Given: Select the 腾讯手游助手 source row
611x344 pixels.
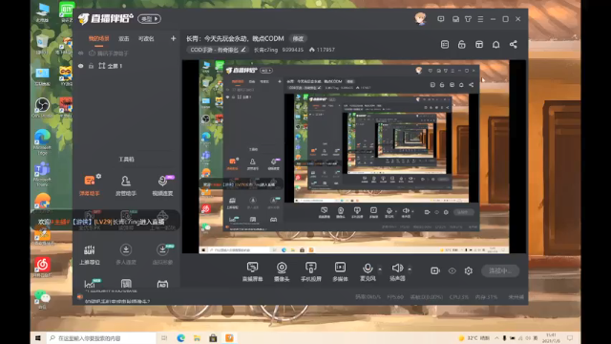Looking at the screenshot, I should coord(126,54).
